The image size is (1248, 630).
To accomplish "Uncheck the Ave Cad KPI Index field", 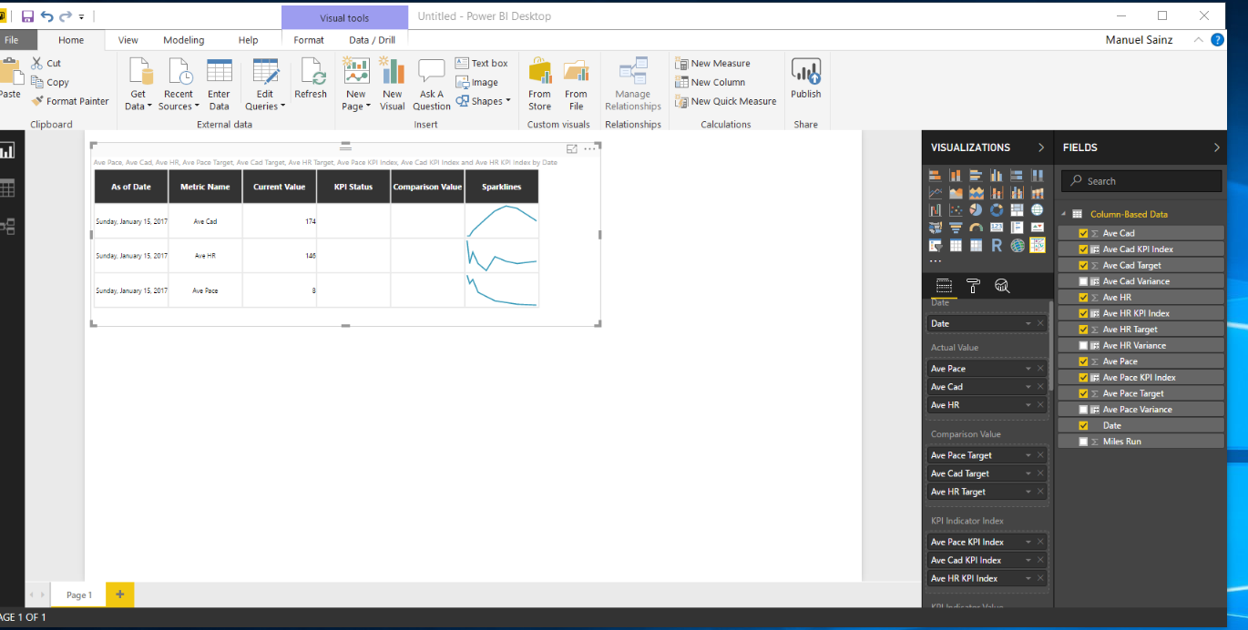I will point(1083,249).
